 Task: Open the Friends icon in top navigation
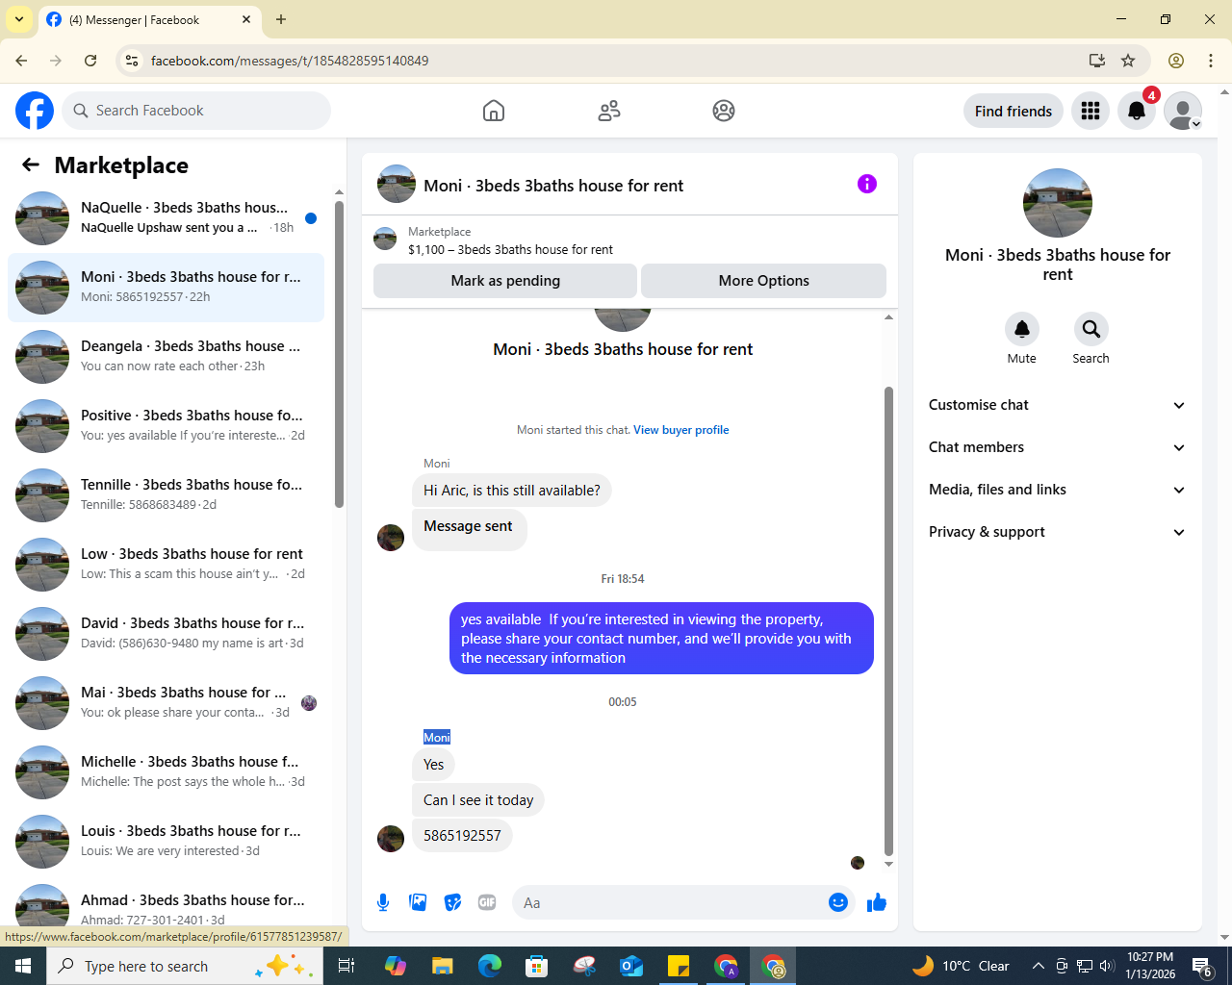609,111
